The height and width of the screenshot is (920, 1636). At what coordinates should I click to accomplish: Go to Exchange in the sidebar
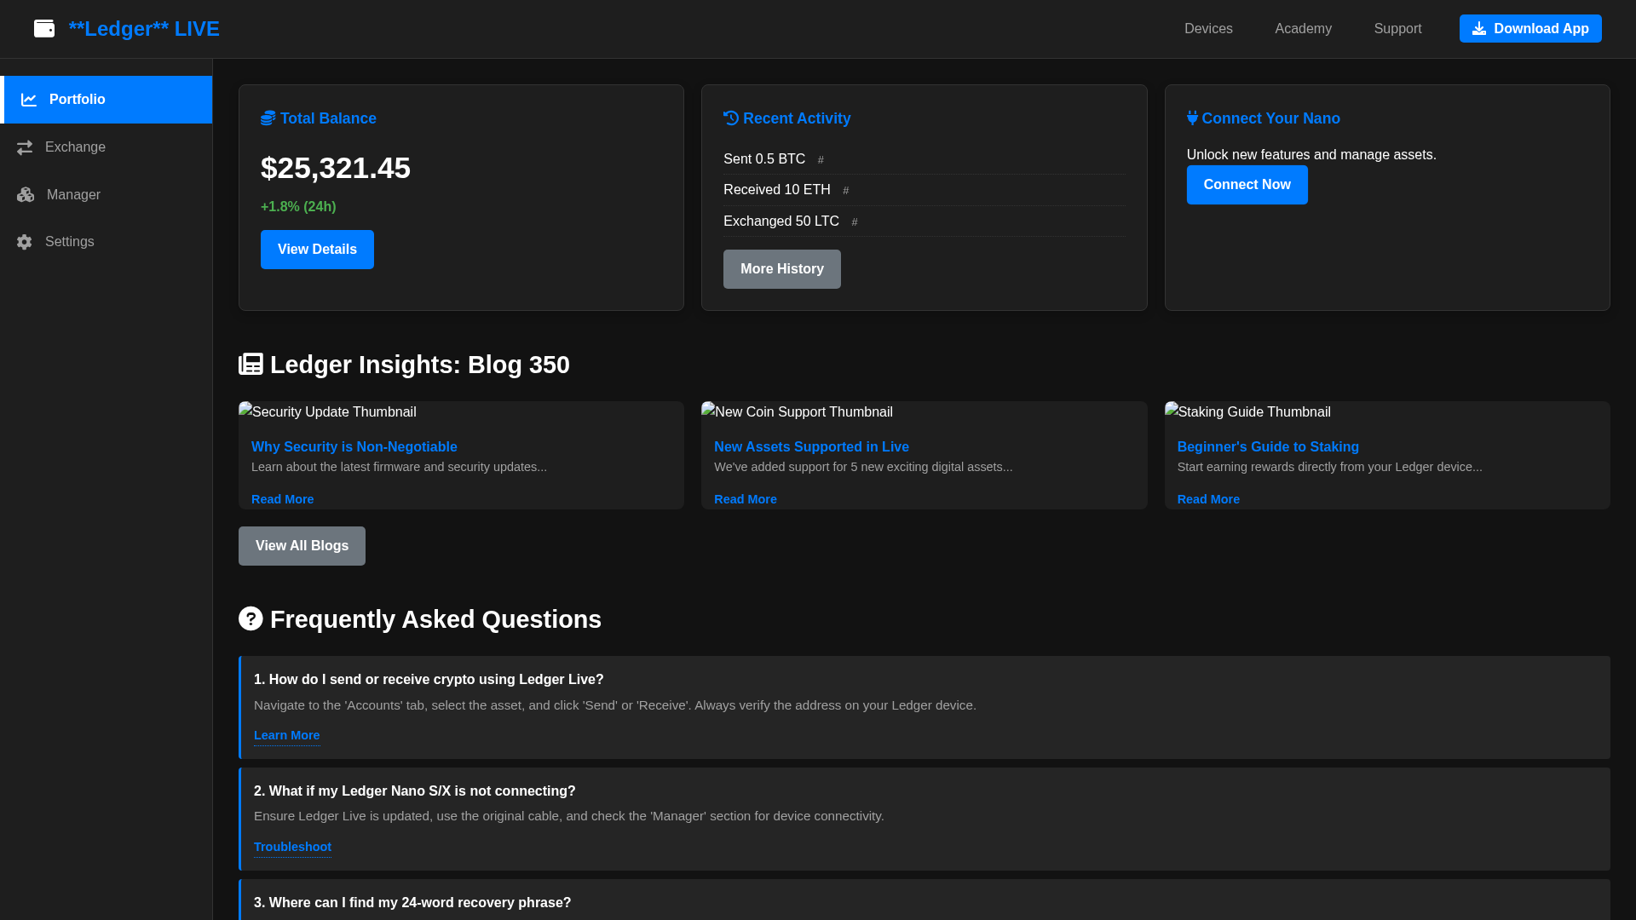click(107, 147)
